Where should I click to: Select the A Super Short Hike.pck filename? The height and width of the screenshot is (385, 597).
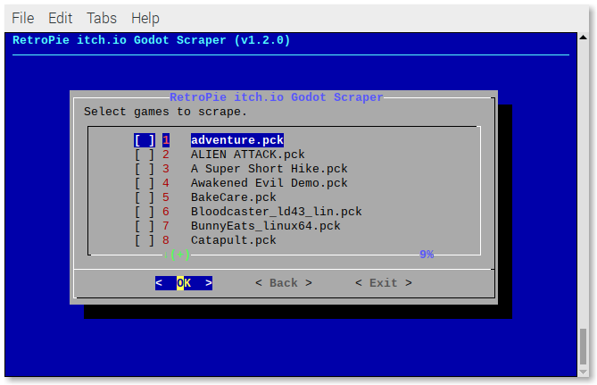269,169
